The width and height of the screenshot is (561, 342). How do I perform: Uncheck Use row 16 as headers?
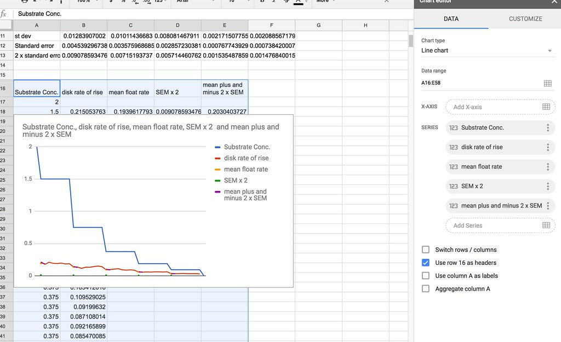(x=426, y=263)
